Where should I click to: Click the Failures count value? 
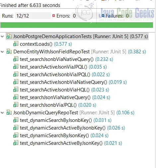[127, 16]
